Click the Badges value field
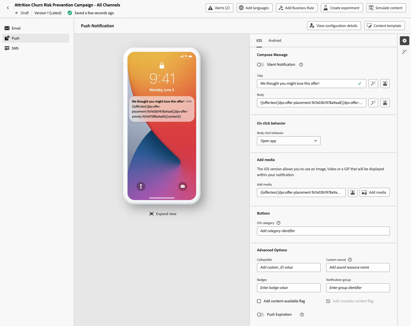411x326 pixels. pyautogui.click(x=289, y=288)
